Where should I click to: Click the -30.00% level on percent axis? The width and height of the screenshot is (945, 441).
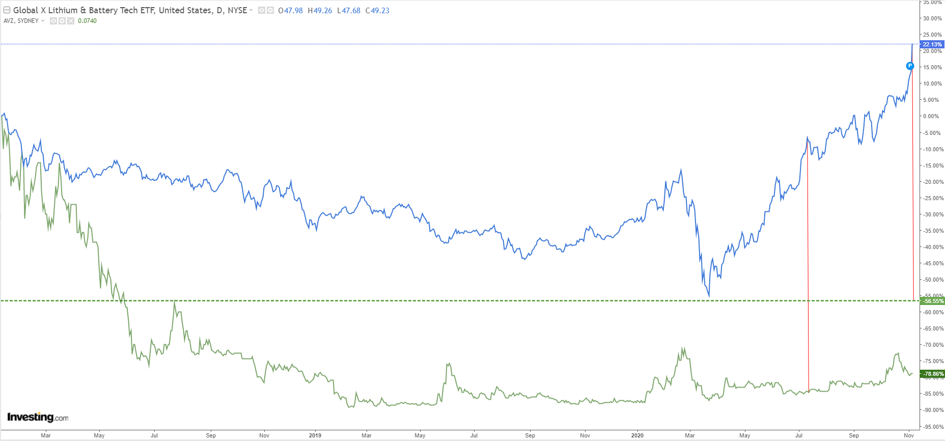click(x=933, y=214)
